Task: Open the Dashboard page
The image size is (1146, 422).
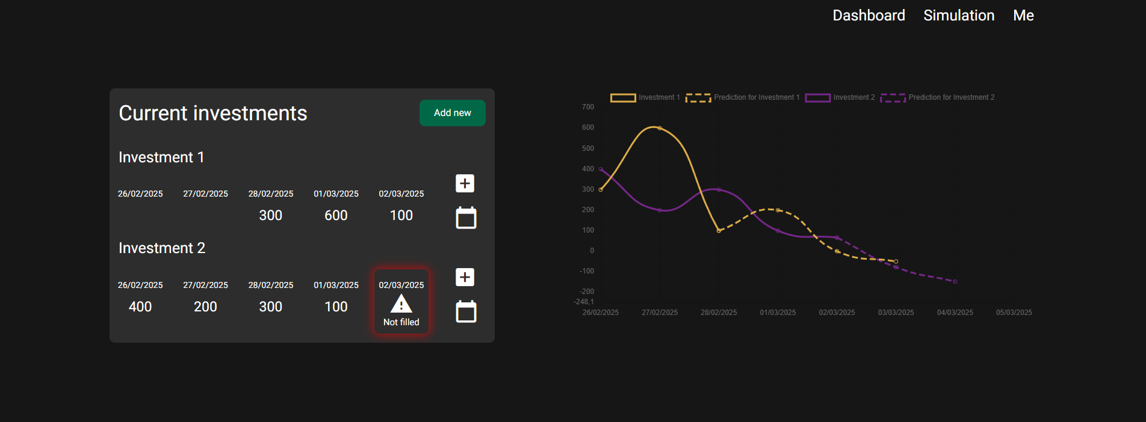Action: click(868, 16)
